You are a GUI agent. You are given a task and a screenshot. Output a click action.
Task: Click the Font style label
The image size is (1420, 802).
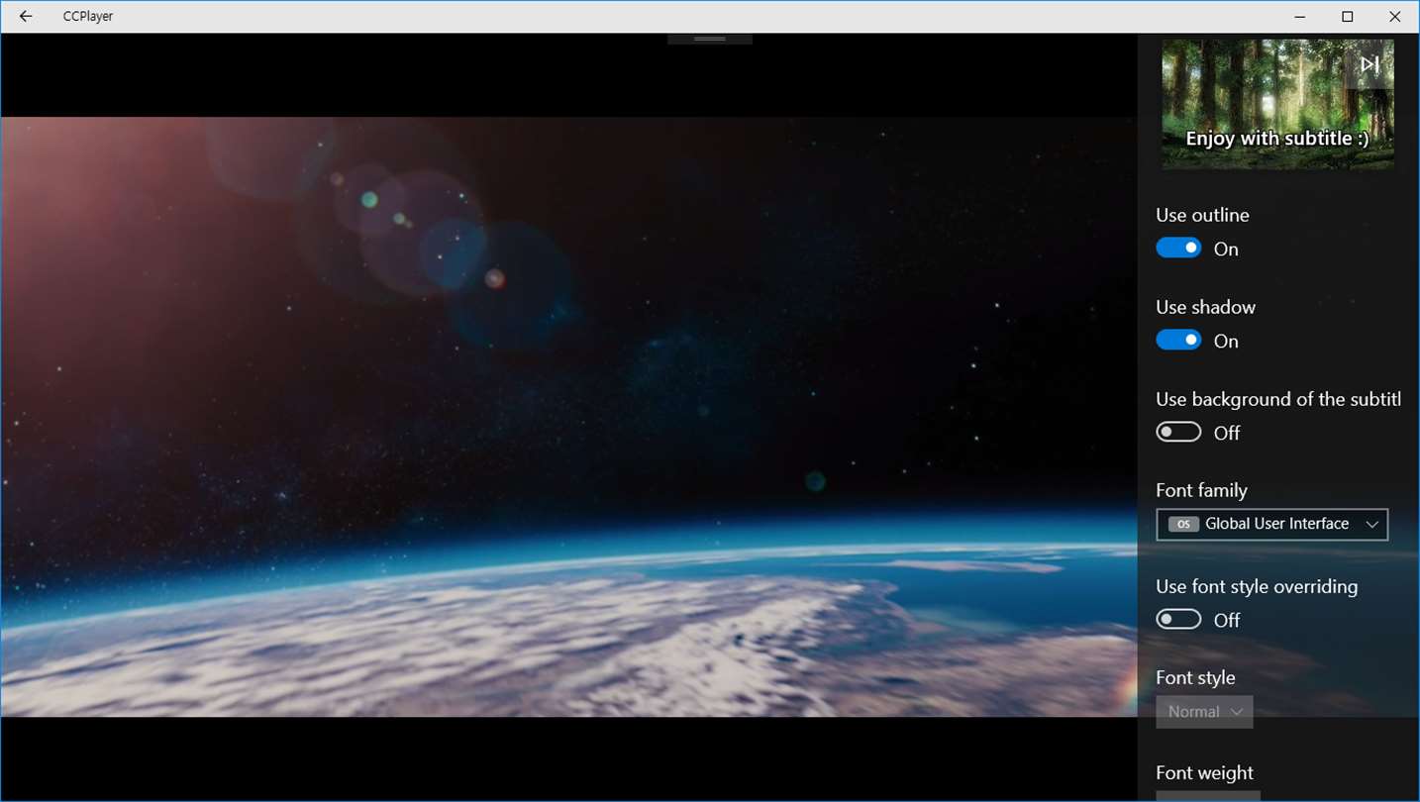click(x=1195, y=677)
